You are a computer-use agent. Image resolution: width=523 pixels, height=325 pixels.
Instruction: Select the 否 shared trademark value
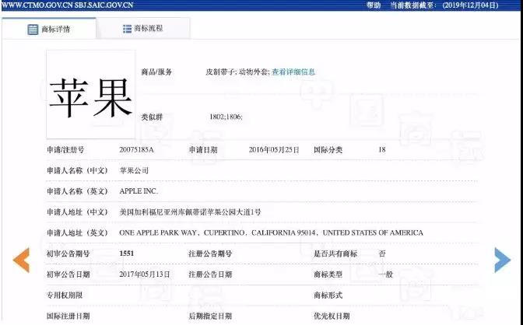pyautogui.click(x=382, y=253)
